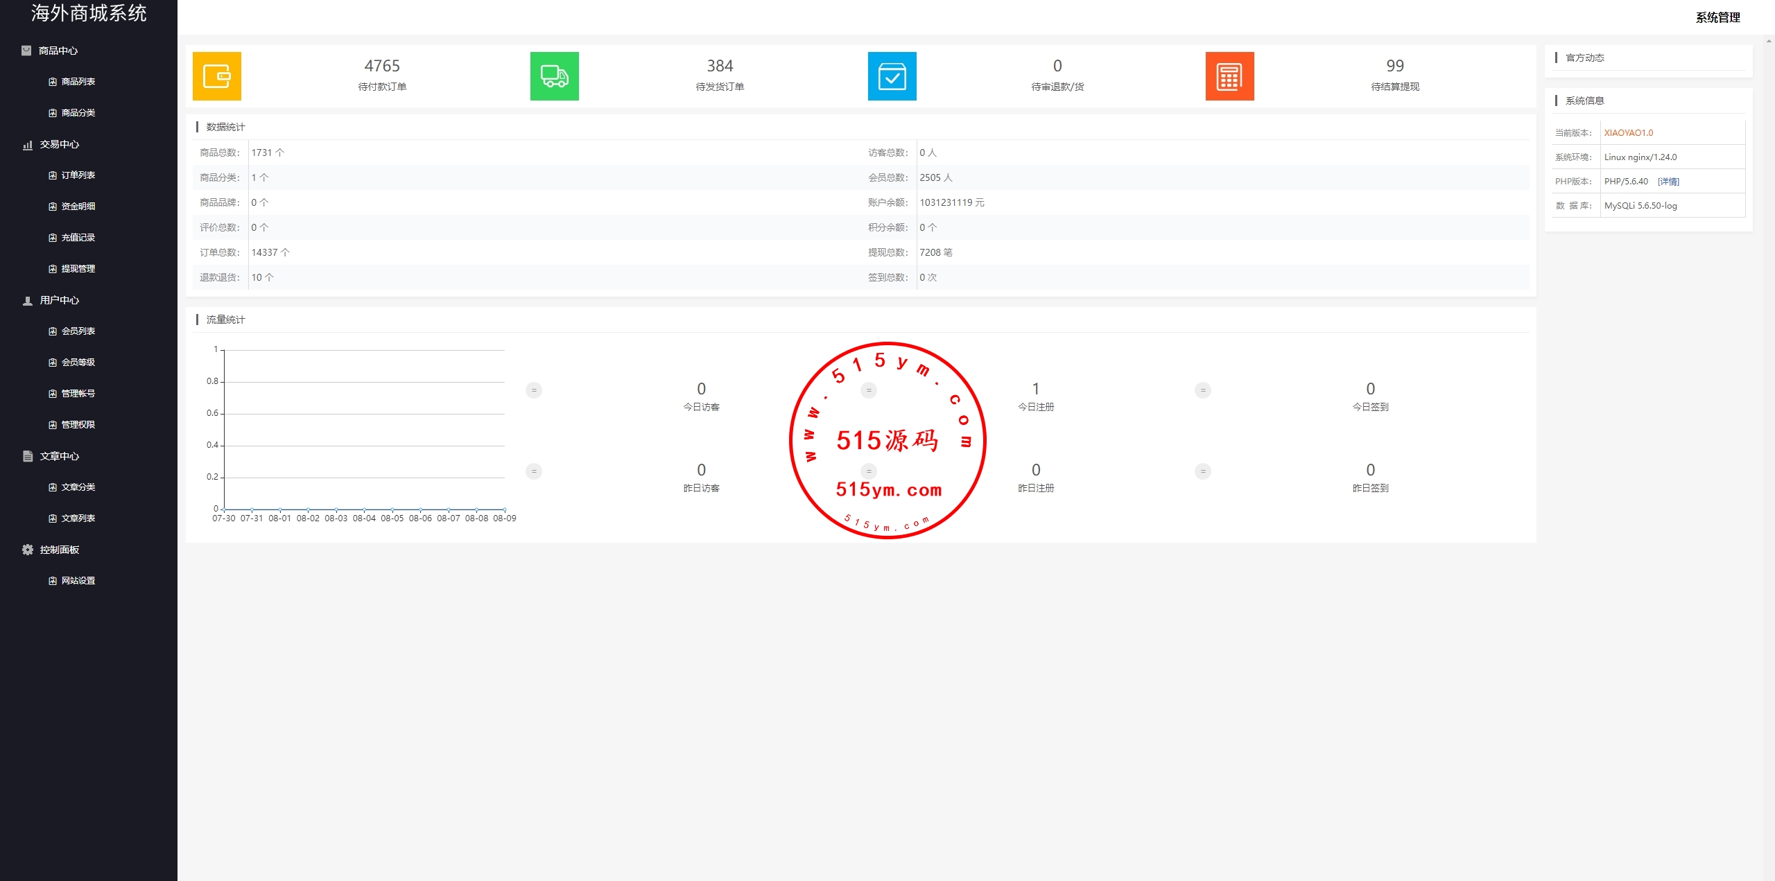Click the 用户中心 person icon
1775x881 pixels.
pos(27,301)
